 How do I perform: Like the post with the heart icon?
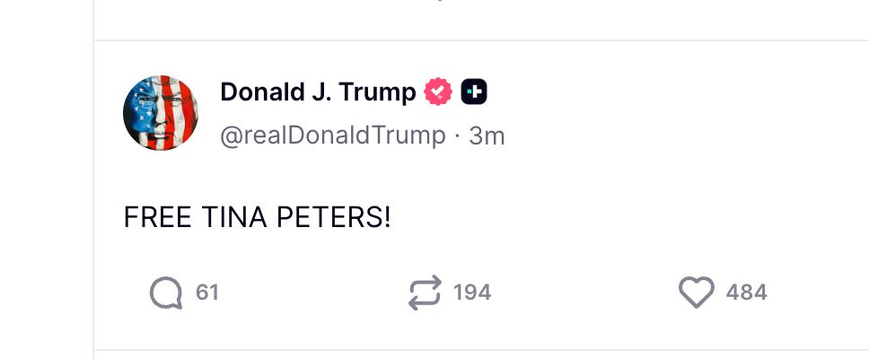click(696, 293)
